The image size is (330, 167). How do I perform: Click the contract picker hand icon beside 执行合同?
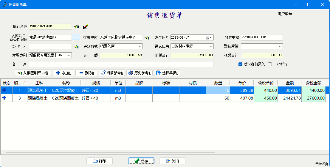point(77,27)
